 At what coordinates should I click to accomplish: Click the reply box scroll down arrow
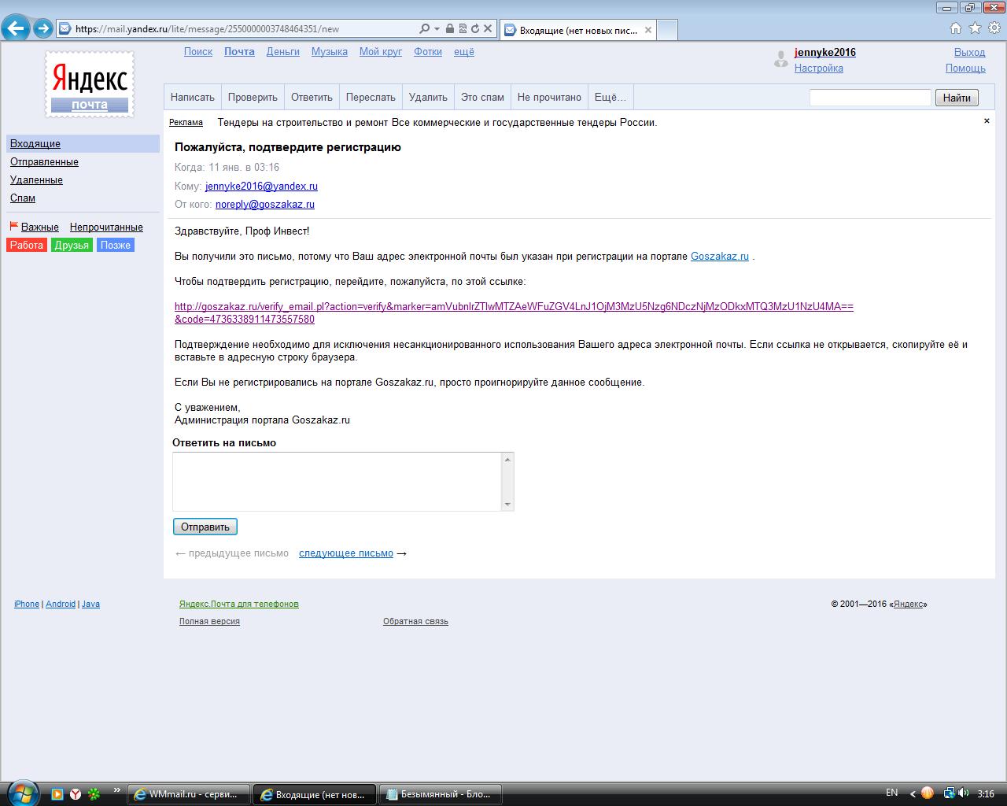pos(507,505)
